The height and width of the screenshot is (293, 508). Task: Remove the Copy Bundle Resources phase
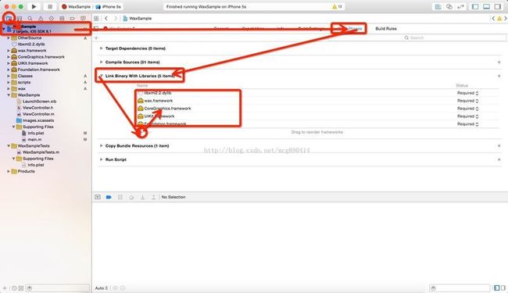tap(499, 145)
